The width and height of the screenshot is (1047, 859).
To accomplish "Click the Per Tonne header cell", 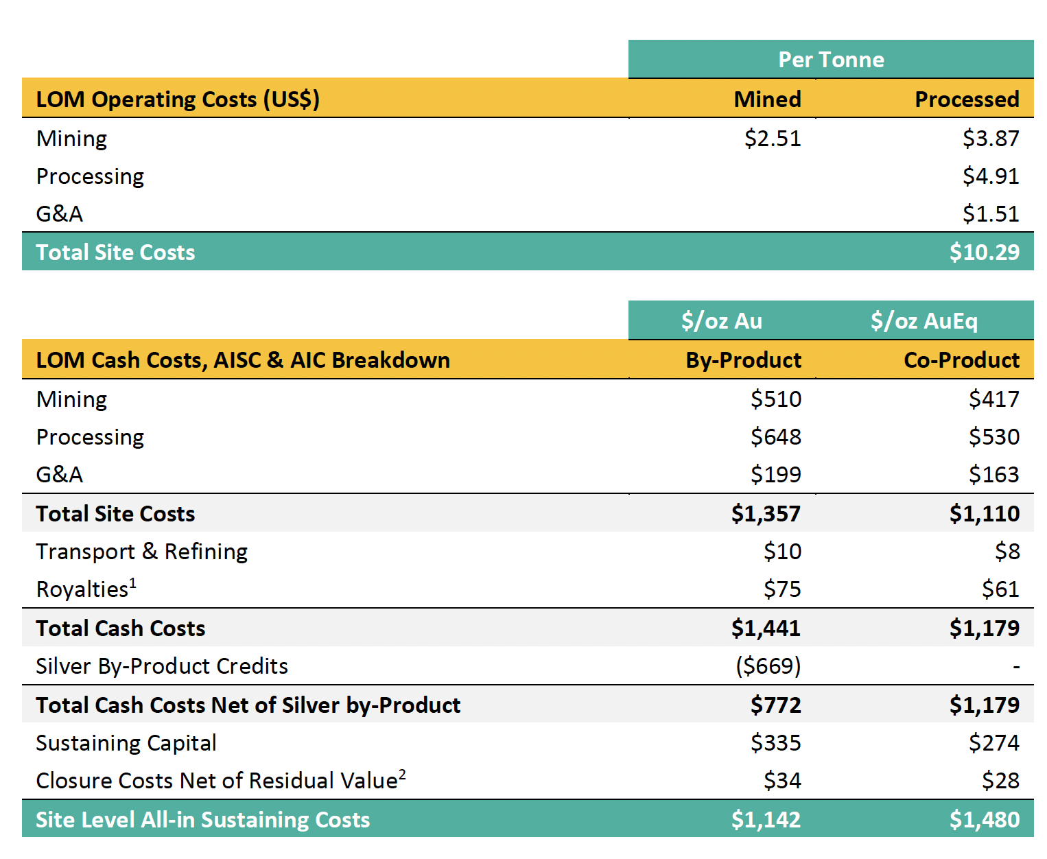I will pyautogui.click(x=830, y=60).
